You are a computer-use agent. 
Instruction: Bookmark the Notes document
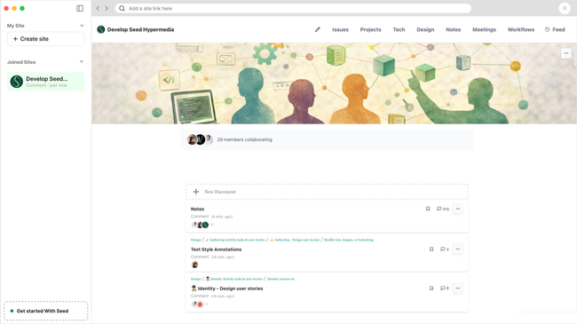coord(428,209)
